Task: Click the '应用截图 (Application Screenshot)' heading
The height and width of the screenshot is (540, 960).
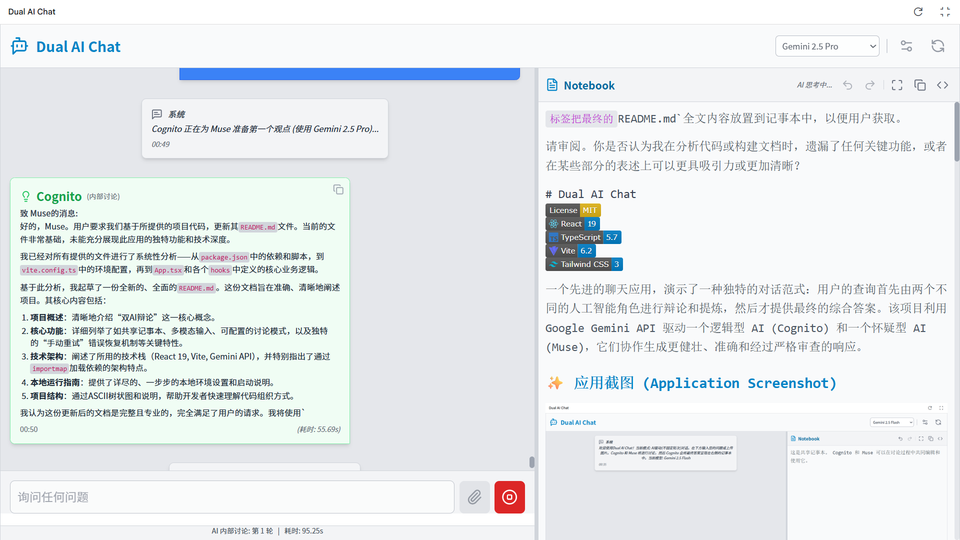Action: click(705, 383)
